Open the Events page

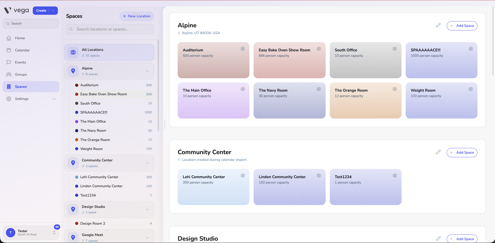(31, 62)
